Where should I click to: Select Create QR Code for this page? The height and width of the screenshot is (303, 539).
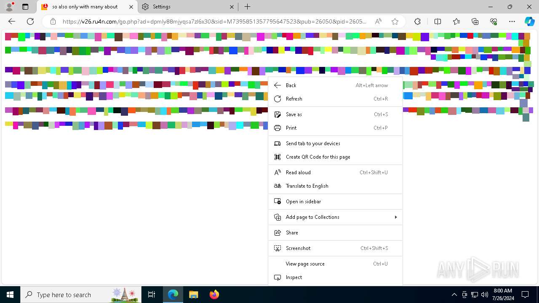tap(335, 157)
